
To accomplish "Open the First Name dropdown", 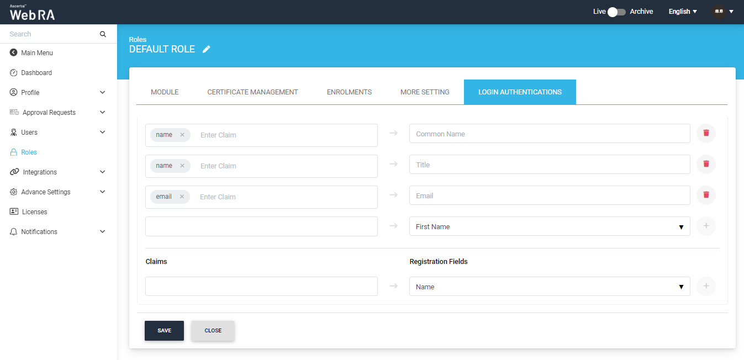I will coord(549,226).
